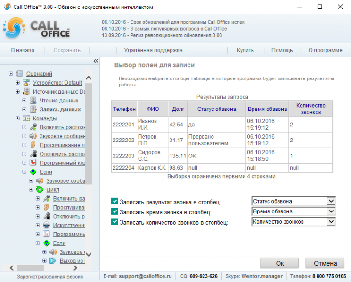Expand the Команды tree node

[x=17, y=118]
